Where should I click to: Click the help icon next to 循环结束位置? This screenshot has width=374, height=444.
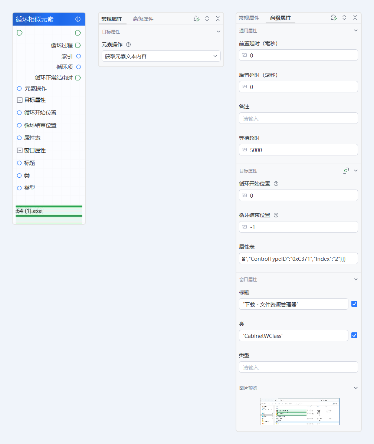[276, 215]
